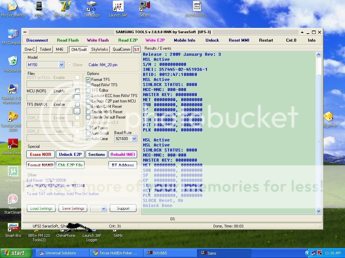Check Exclude E2P part from MCU
The height and width of the screenshot is (258, 345).
88,101
